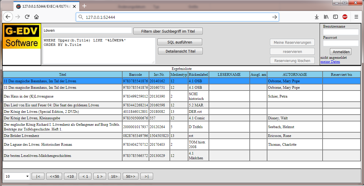Select row Die Brüder Löwenherz
Viewport: 364px width, 186px height.
coord(182,135)
